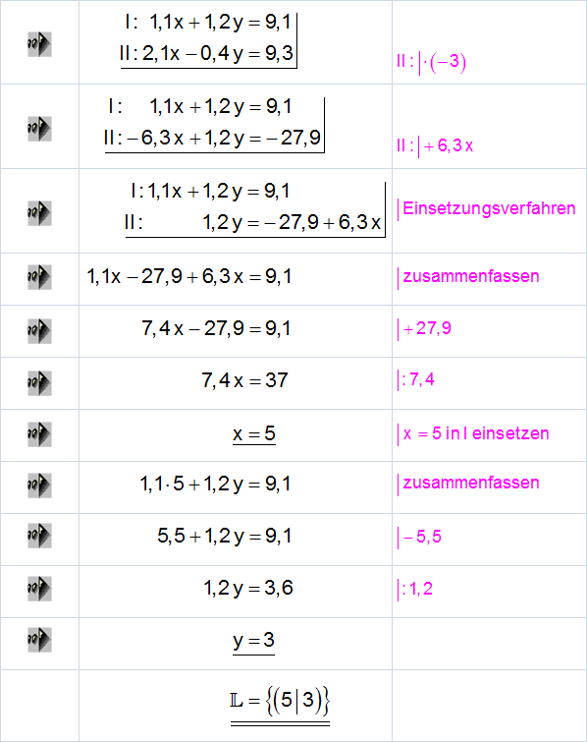The width and height of the screenshot is (587, 742).
Task: Click the pink operation II: |+6,3x
Action: point(435,145)
